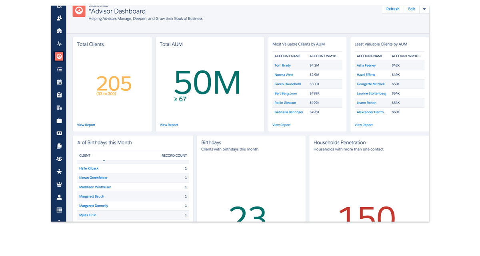Open the calendar icon in sidebar

(59, 82)
